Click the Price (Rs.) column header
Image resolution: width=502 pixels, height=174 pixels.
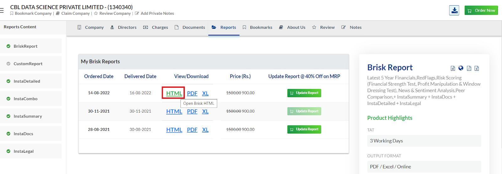point(240,76)
